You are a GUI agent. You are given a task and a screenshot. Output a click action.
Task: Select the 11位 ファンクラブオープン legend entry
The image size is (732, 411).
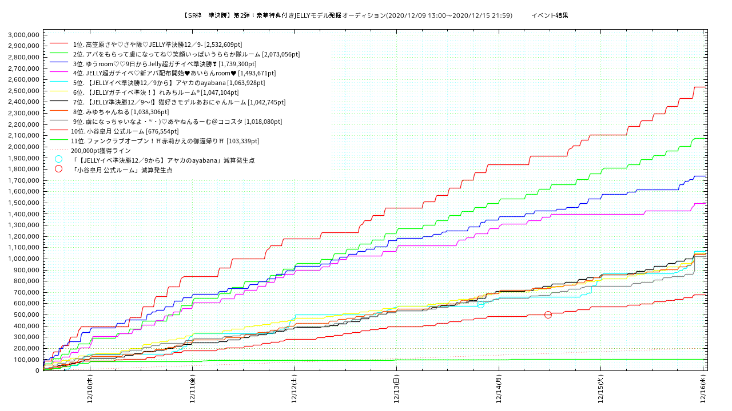(165, 141)
